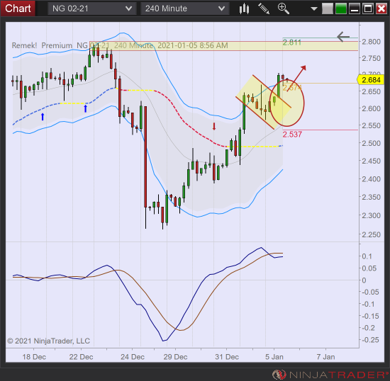Click the 24 Dec date axis label

coord(133,357)
